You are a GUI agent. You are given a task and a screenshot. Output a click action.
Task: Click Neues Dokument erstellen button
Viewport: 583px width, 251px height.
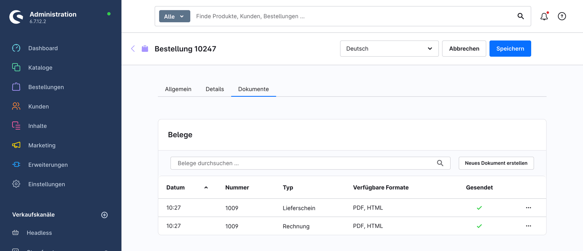[x=496, y=163]
